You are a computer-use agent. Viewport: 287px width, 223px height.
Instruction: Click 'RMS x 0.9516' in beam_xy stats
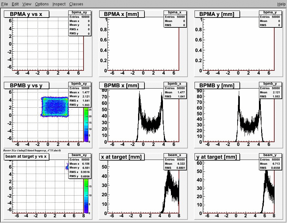[x=80, y=172]
